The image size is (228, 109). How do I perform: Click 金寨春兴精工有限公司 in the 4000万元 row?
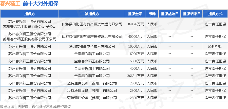tap(92, 68)
